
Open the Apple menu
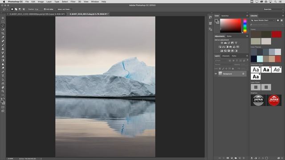[4, 2]
